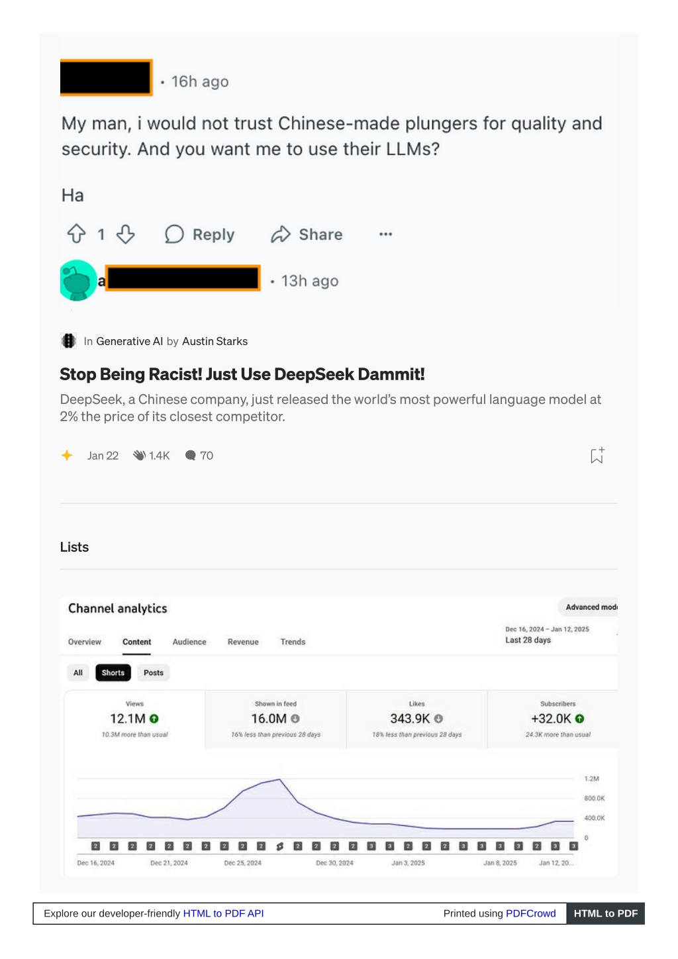
Task: Select the Posts filter chip
Action: (x=154, y=672)
